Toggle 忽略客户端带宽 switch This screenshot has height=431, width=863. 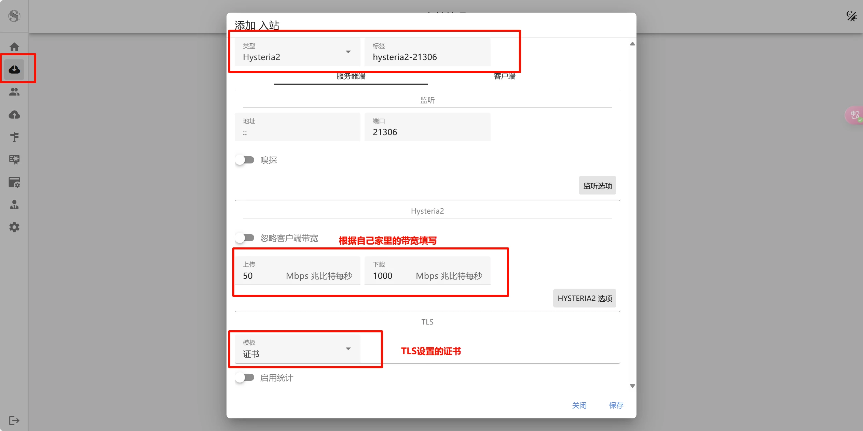click(245, 238)
